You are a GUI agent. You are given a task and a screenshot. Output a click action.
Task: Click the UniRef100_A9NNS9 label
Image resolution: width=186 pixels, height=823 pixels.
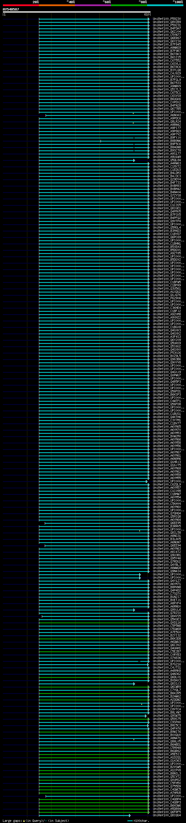[x=167, y=48]
